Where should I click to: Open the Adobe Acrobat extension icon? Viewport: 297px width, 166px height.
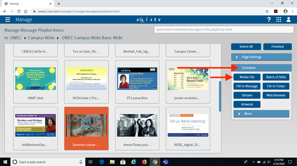click(276, 11)
